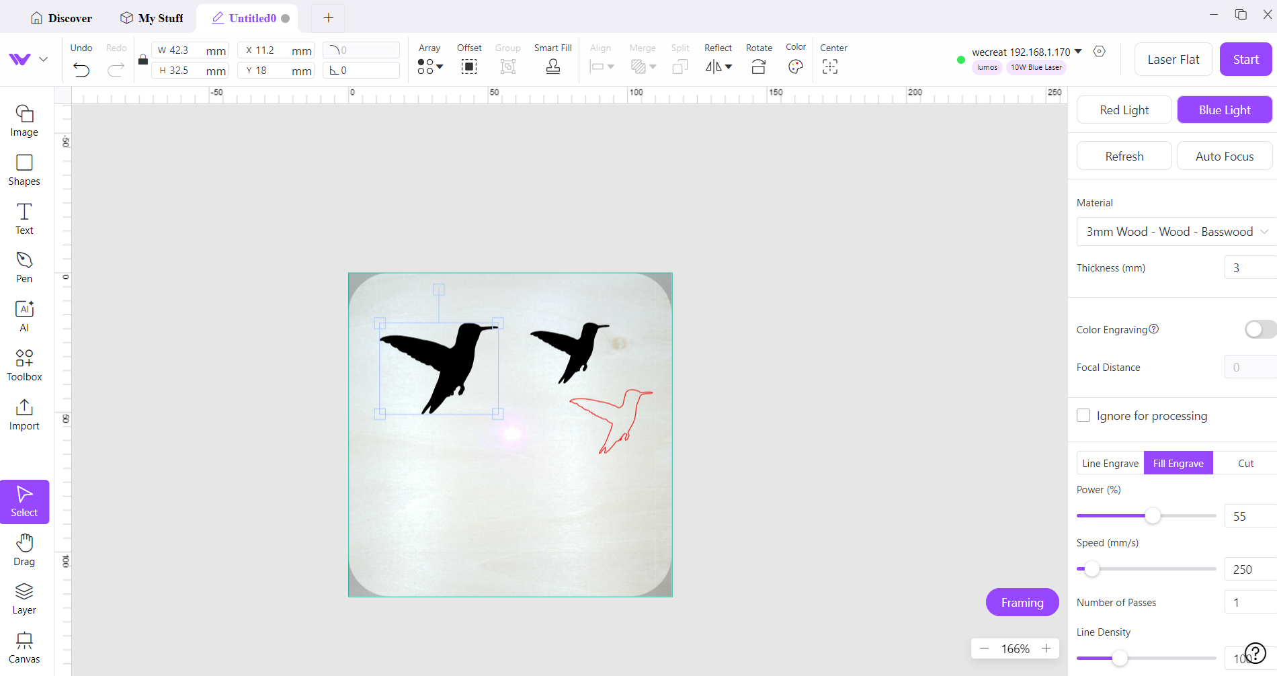Click the Number of Passes field
This screenshot has height=676, width=1277.
pyautogui.click(x=1251, y=602)
